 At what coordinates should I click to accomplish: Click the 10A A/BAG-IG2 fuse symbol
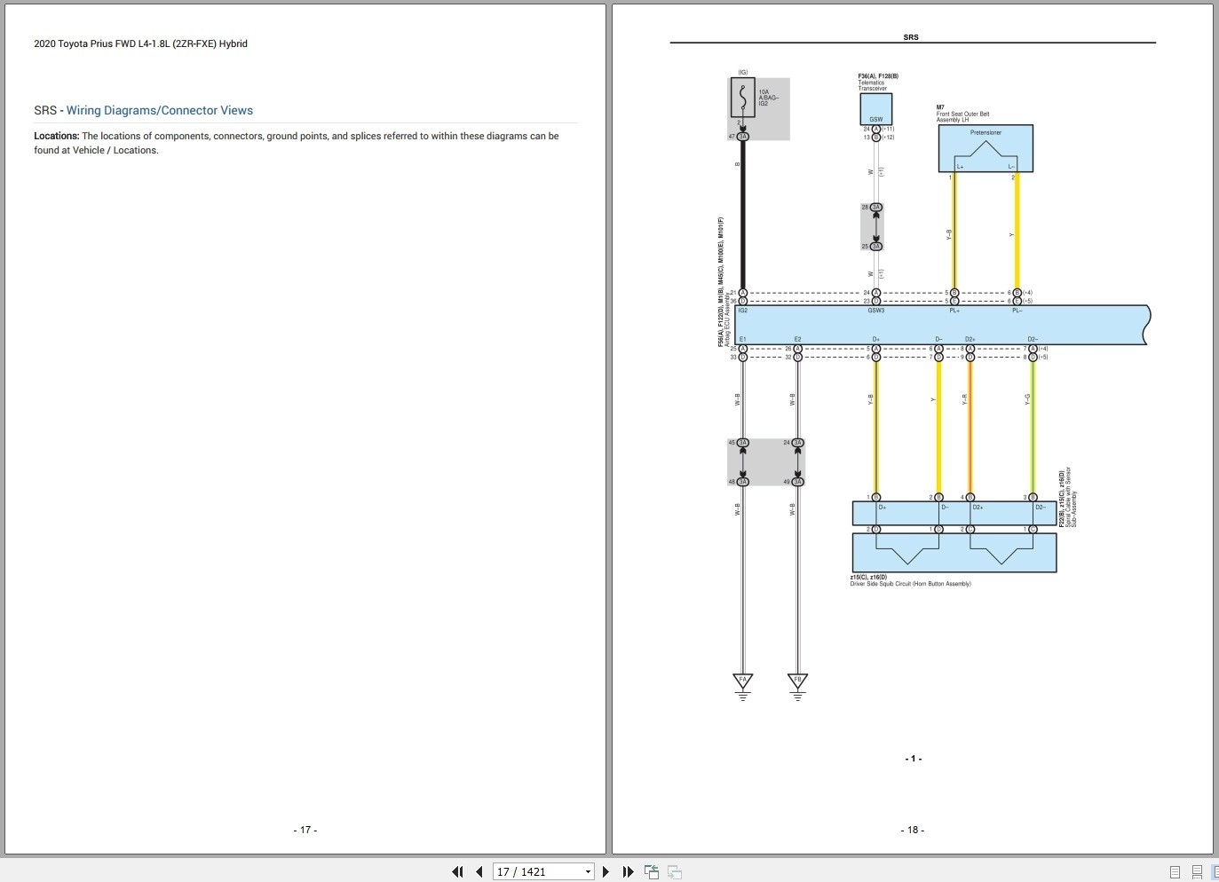click(x=743, y=97)
